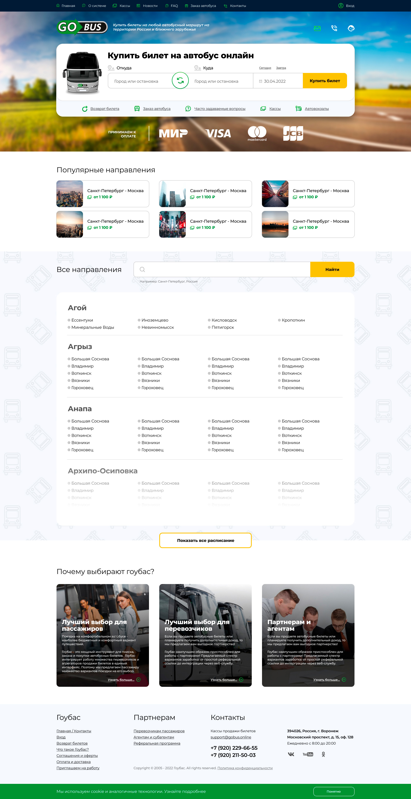Swap departure and destination with round arrows icon
This screenshot has height=799, width=411.
click(x=180, y=81)
